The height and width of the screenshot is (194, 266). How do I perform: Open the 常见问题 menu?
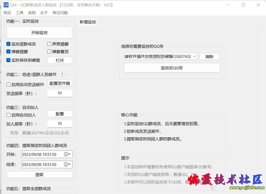[x=60, y=13]
